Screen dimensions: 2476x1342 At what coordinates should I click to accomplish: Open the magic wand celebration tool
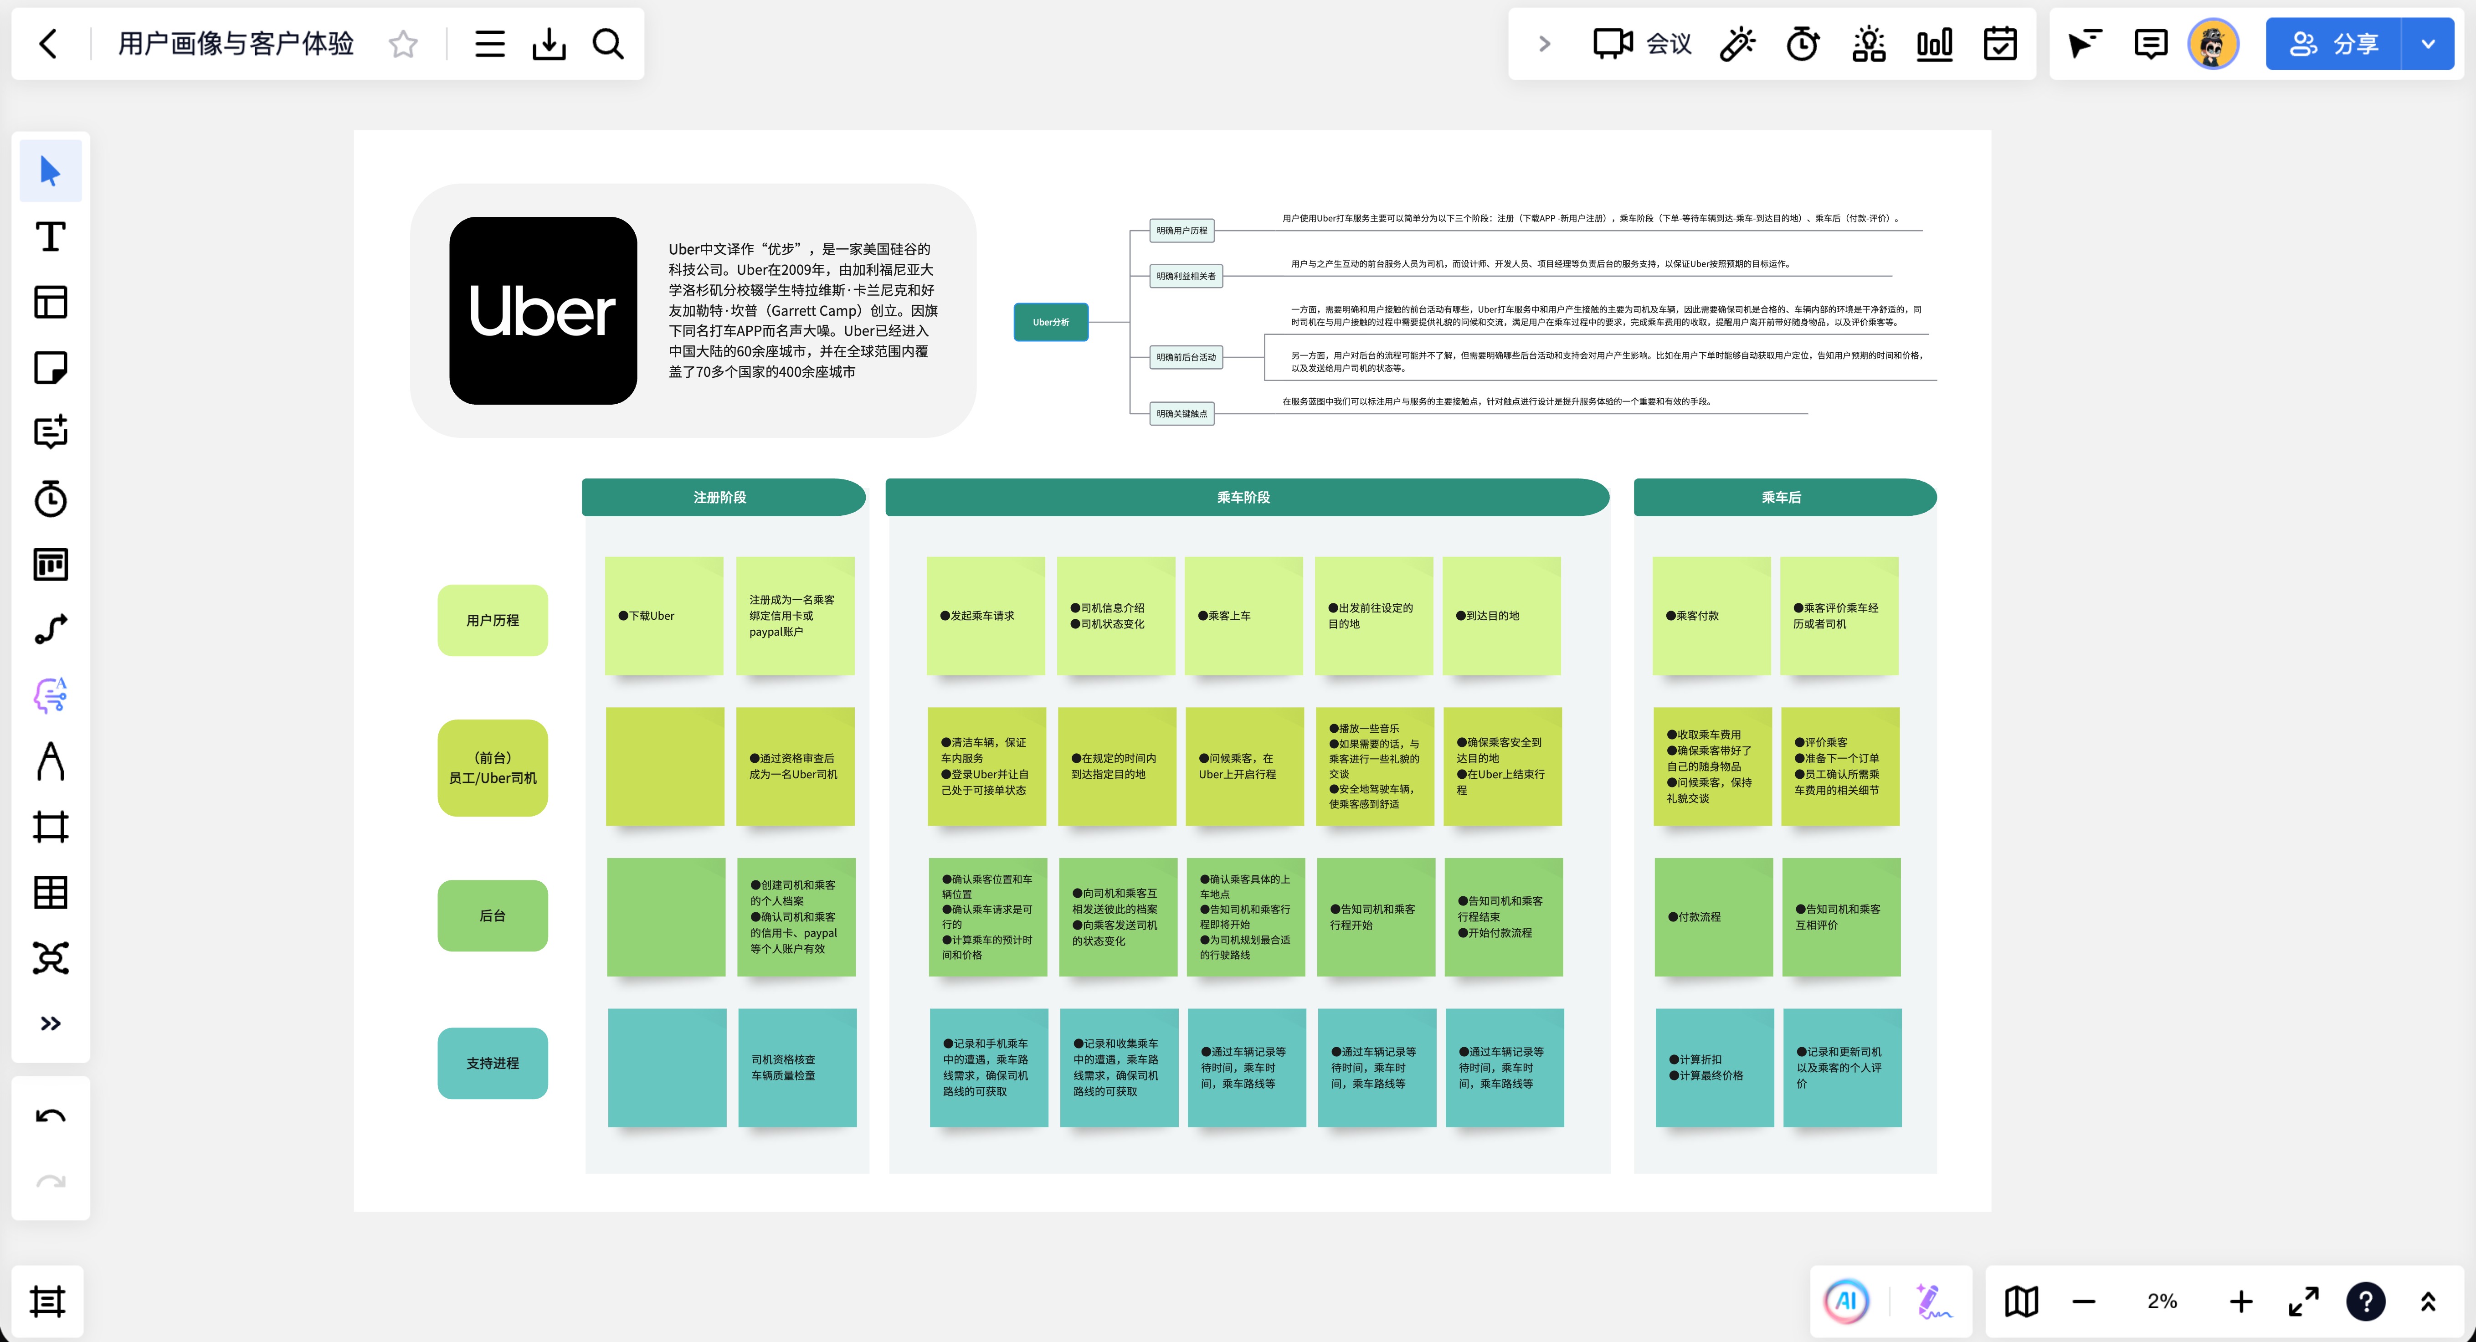click(1737, 43)
